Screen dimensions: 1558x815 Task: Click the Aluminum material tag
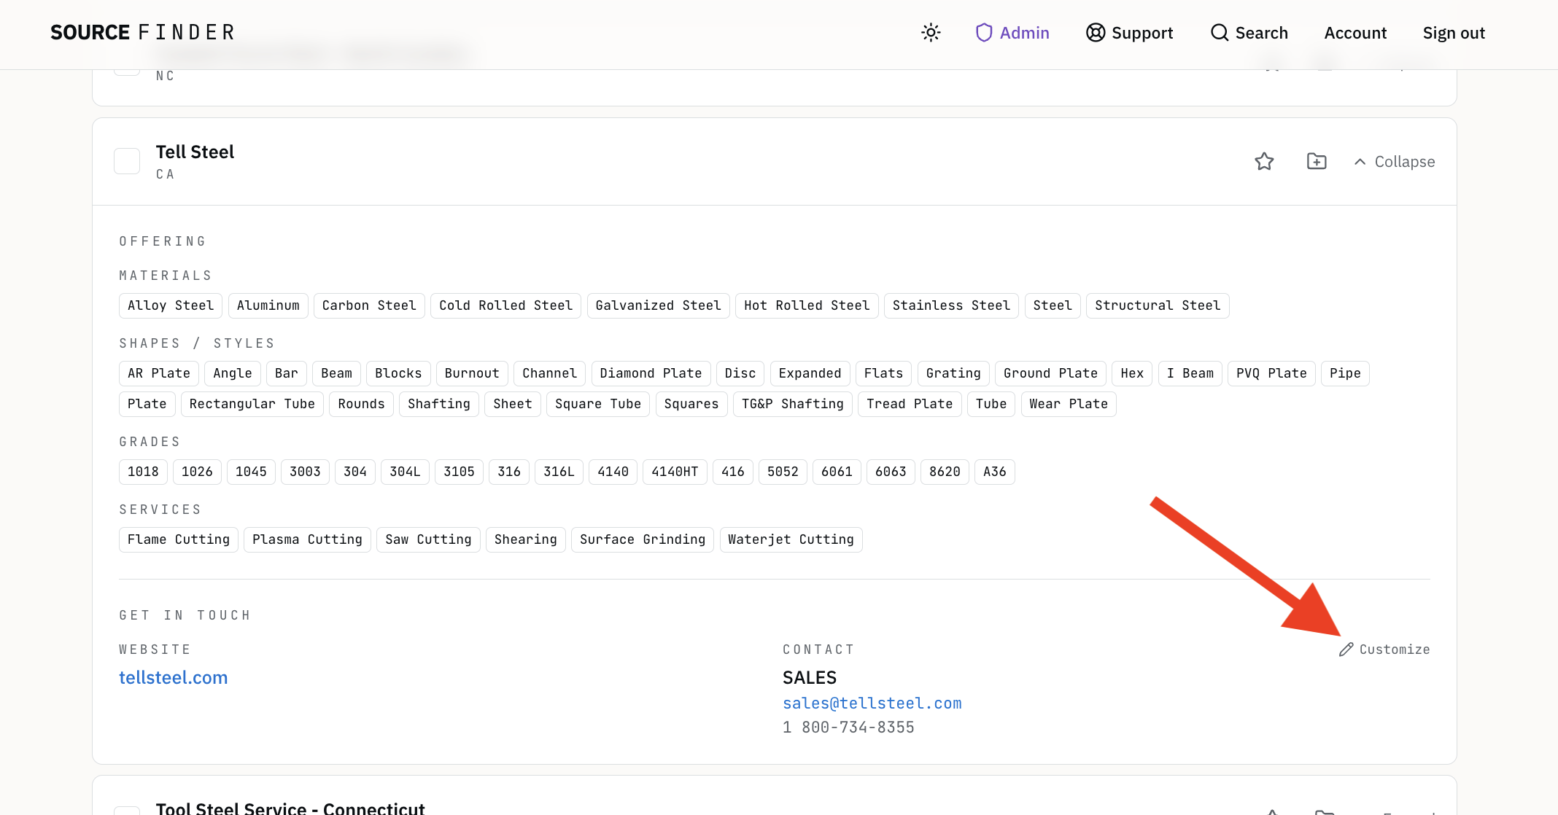tap(268, 305)
